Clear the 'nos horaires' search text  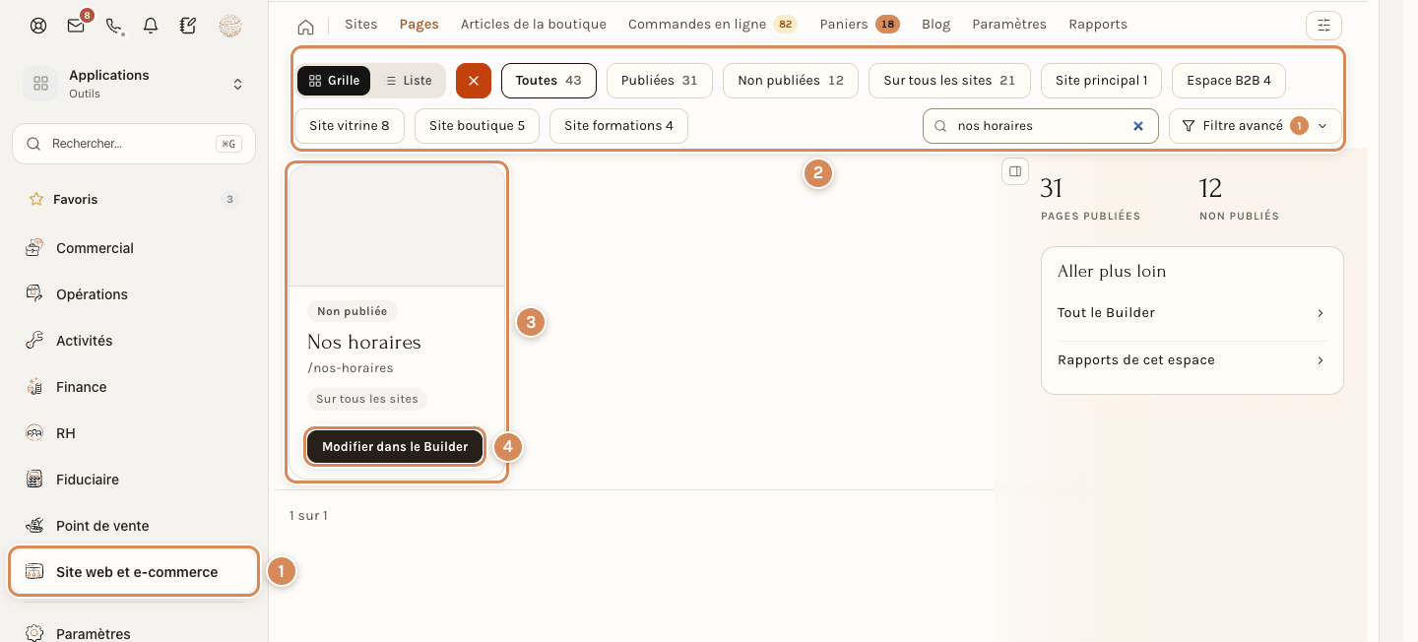click(x=1138, y=126)
